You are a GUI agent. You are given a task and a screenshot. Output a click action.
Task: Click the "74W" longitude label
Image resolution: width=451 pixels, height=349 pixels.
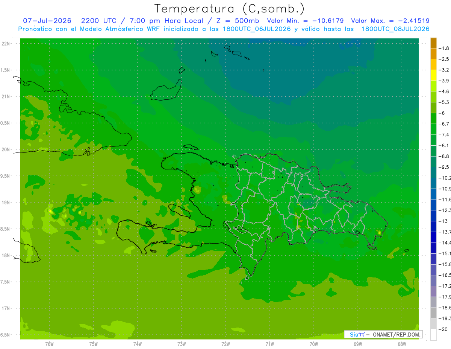point(137,344)
